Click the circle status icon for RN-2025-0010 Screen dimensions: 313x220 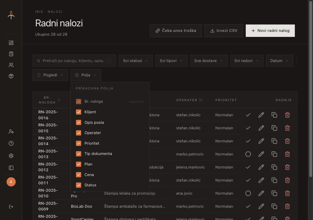coord(248,193)
